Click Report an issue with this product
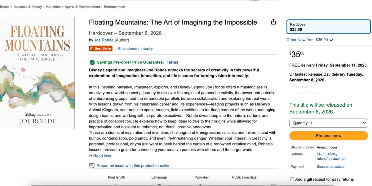The height and width of the screenshot is (186, 372). tap(133, 166)
